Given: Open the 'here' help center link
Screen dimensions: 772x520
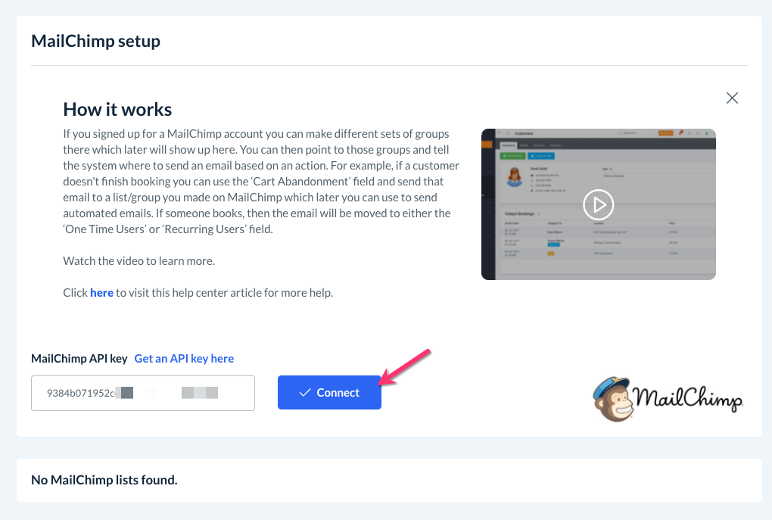Looking at the screenshot, I should (101, 292).
